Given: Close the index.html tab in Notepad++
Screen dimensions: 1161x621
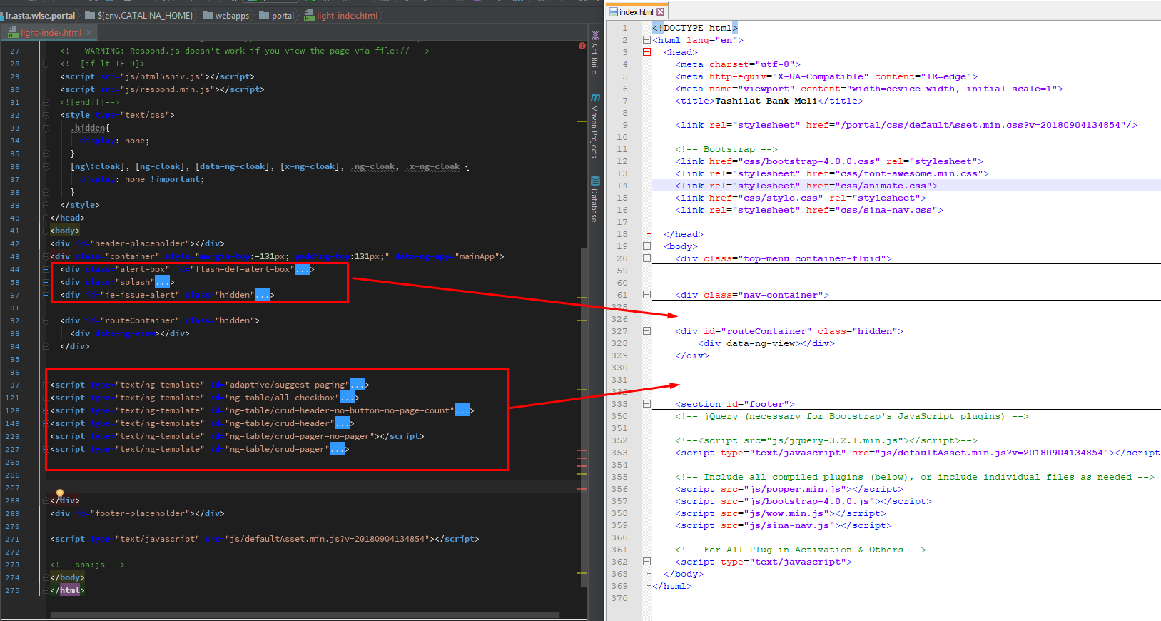Looking at the screenshot, I should pos(661,11).
